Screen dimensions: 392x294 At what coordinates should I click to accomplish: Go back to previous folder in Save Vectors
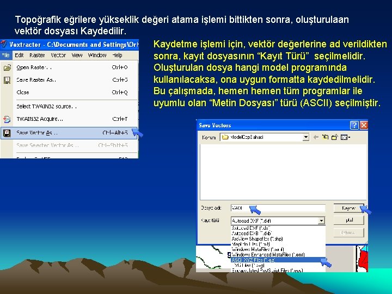[x=316, y=137]
